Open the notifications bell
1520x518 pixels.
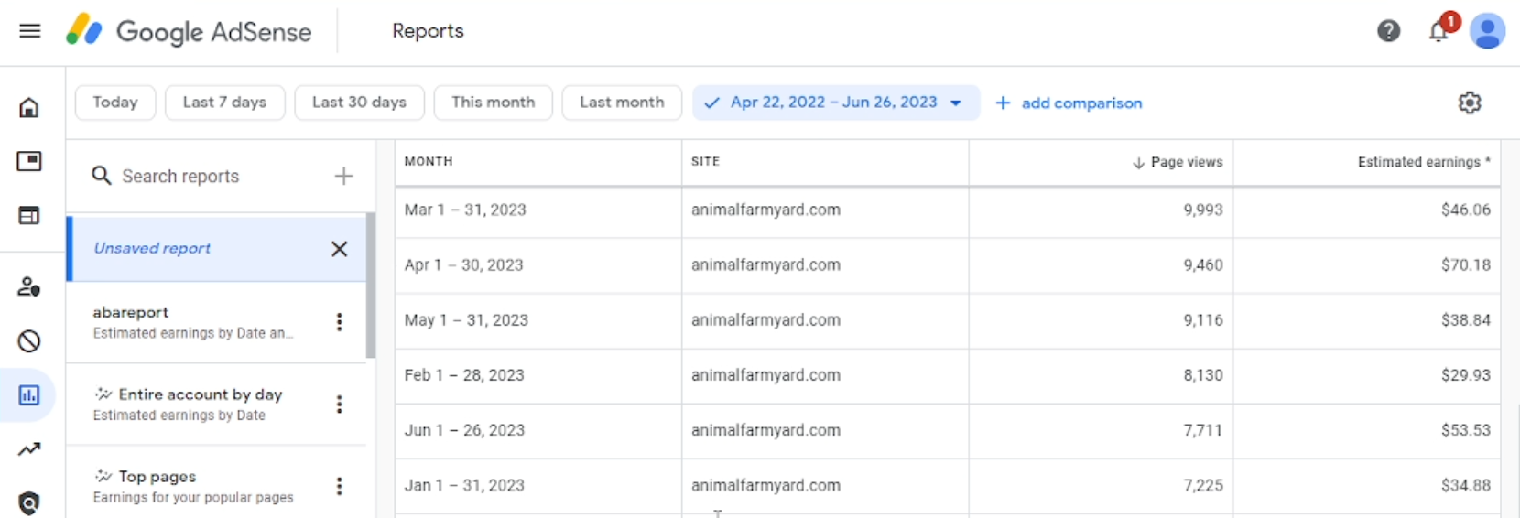coord(1439,30)
